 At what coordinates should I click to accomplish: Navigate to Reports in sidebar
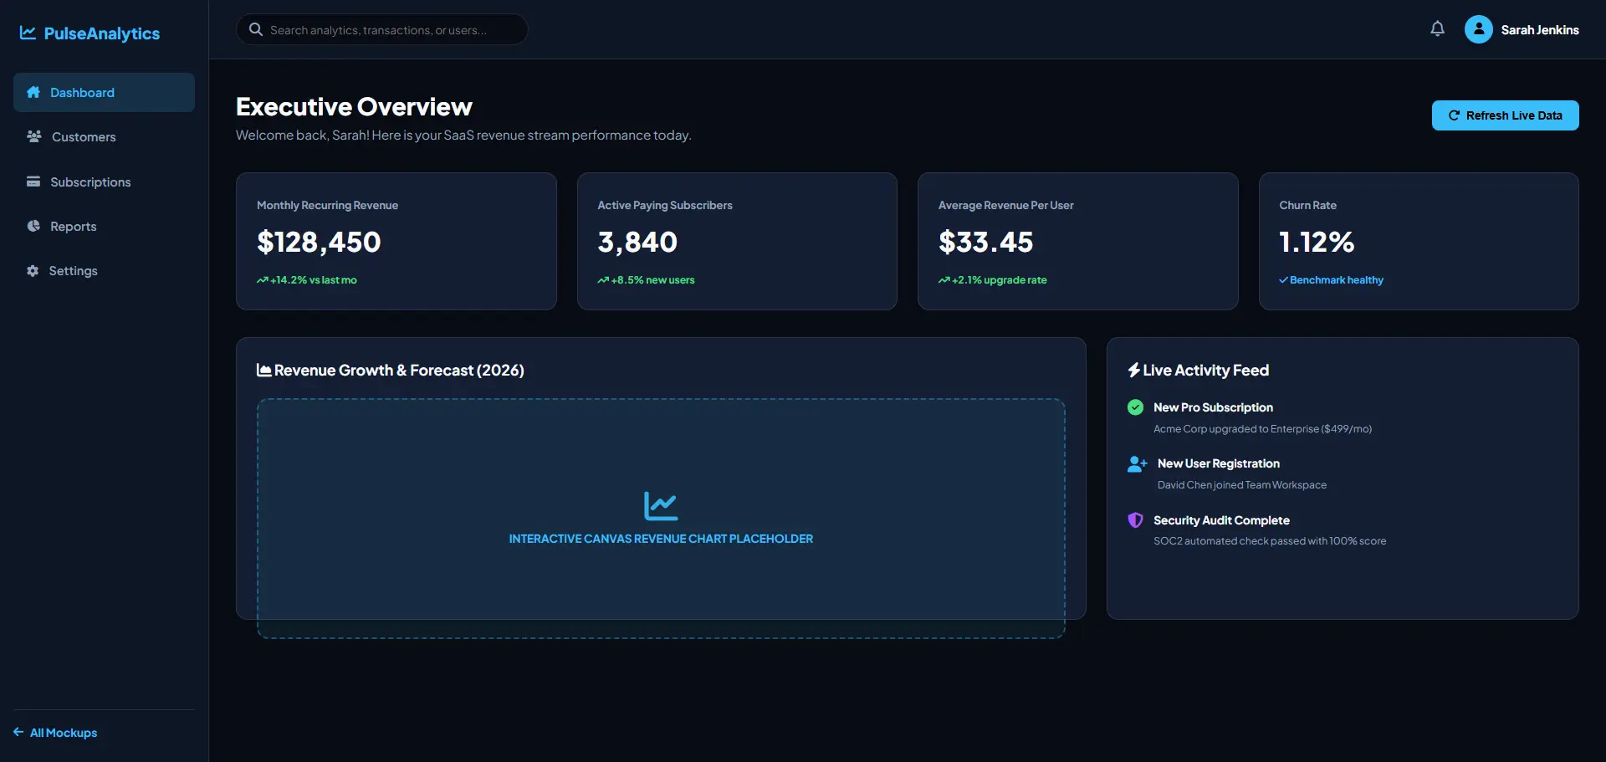[104, 226]
